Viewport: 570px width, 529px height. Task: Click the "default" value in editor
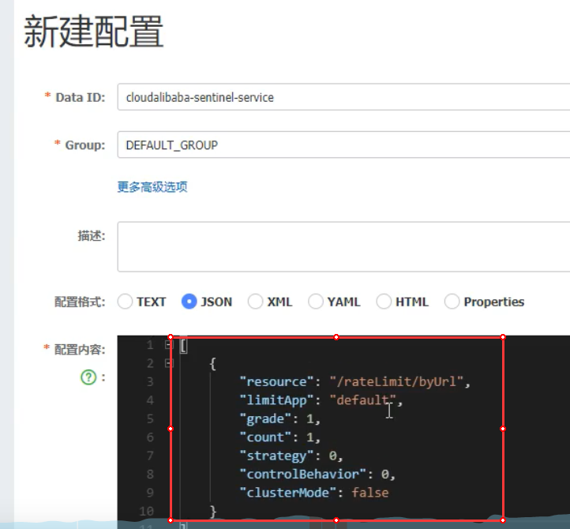pos(363,400)
